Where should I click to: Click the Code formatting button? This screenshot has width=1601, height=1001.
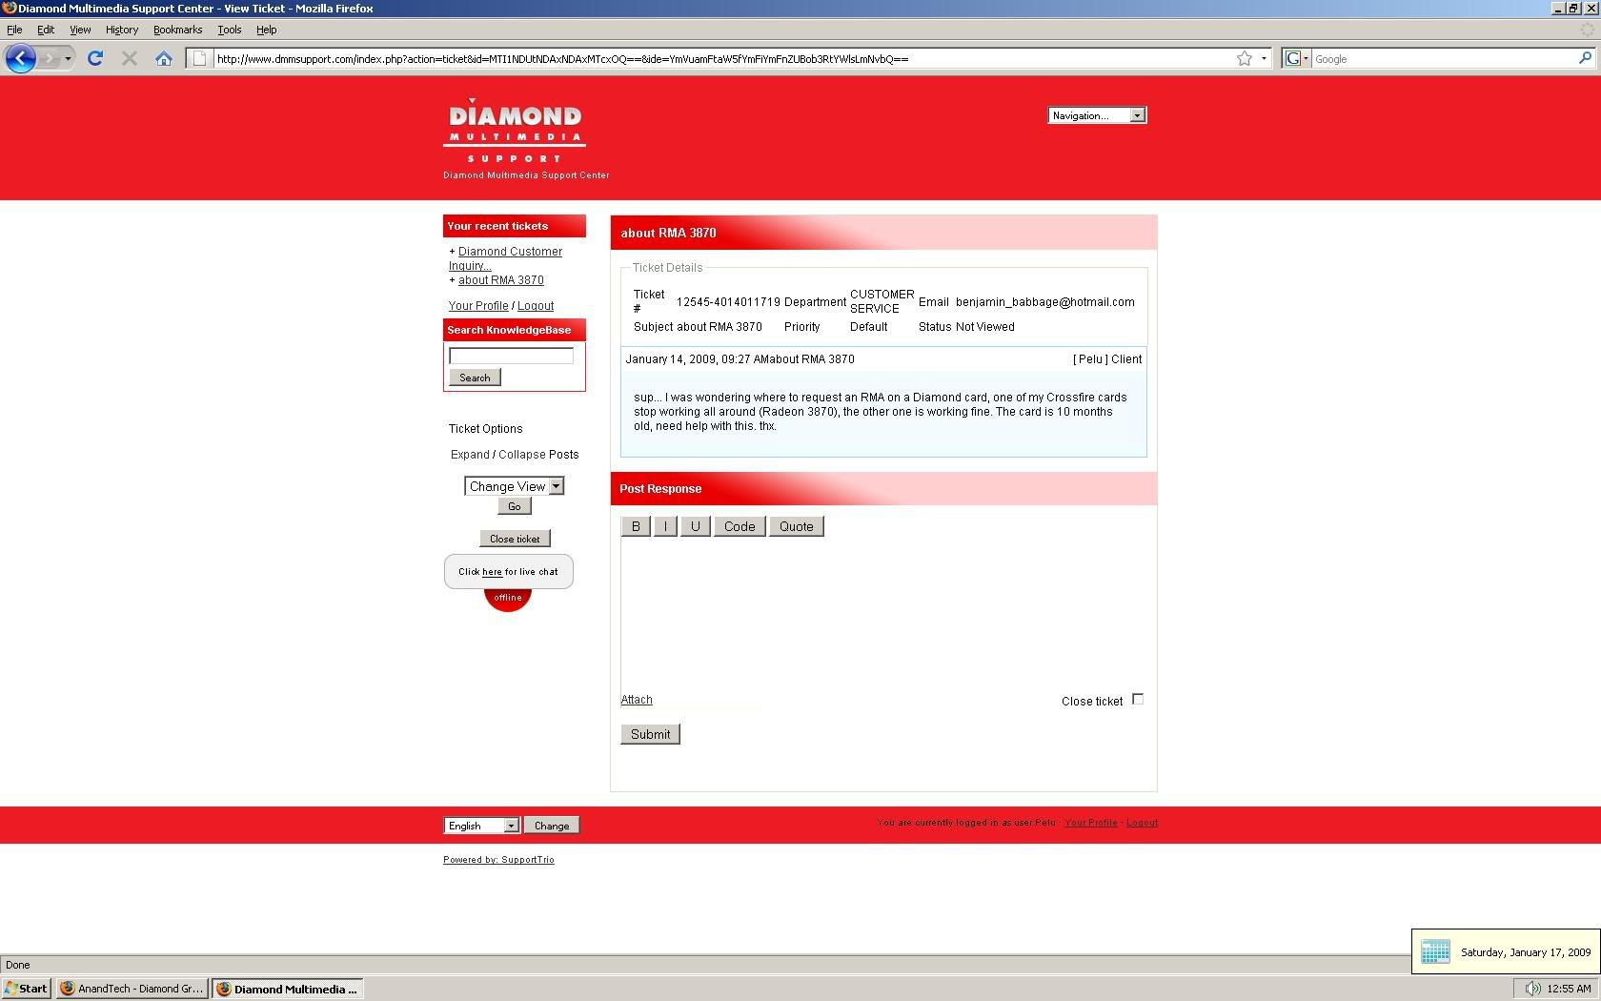coord(740,526)
